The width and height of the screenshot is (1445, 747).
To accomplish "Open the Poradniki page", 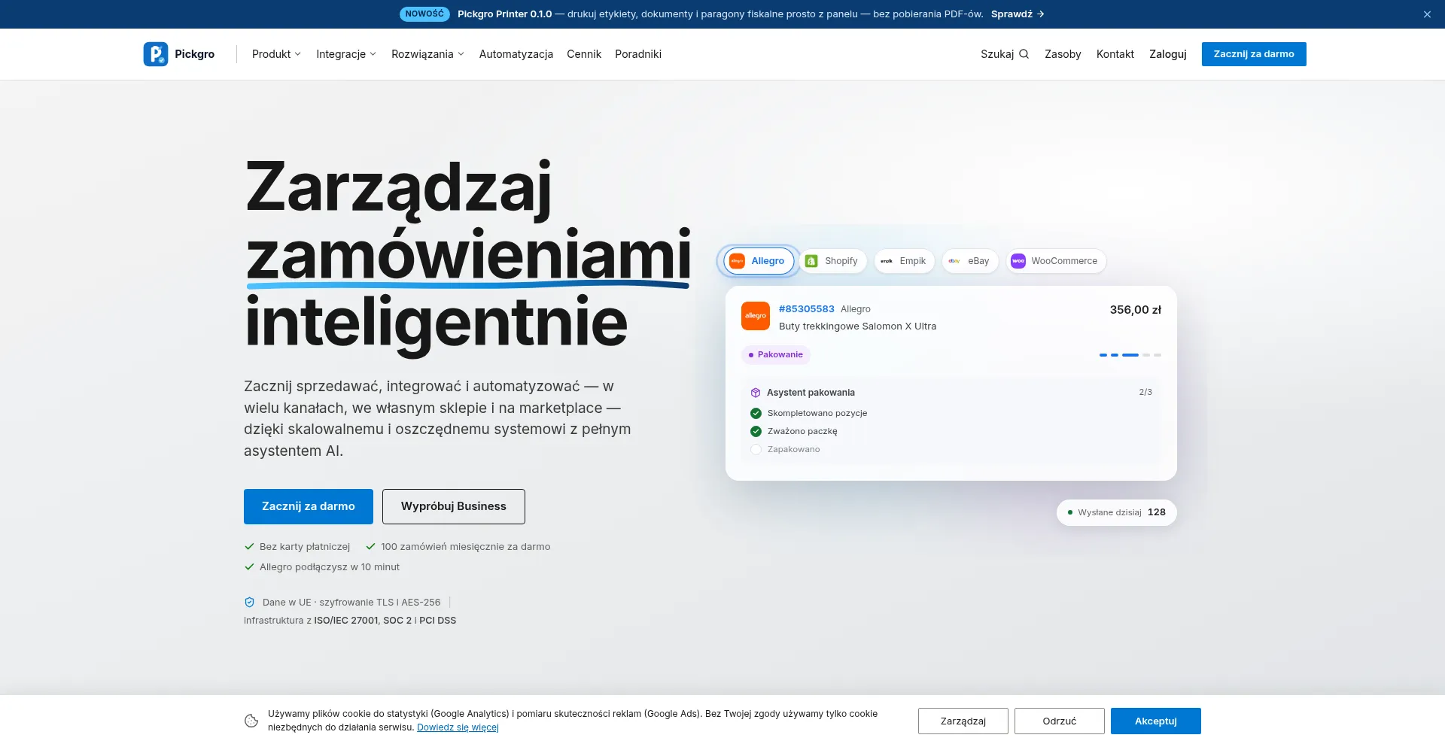I will pos(638,54).
